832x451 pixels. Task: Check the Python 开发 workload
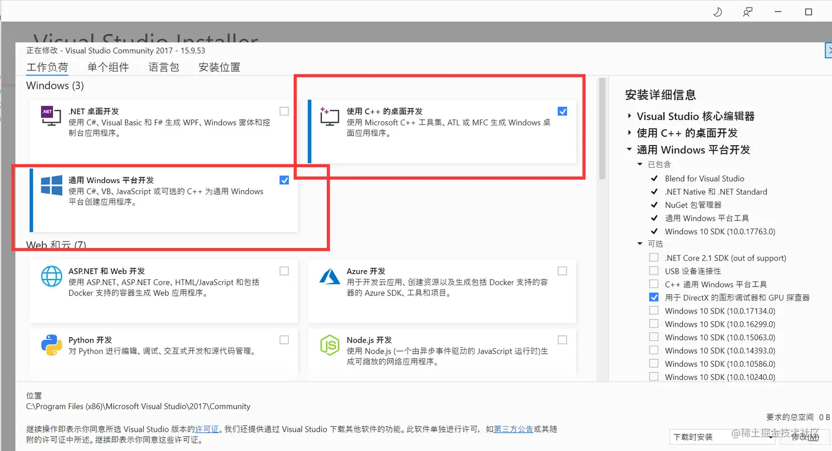pyautogui.click(x=284, y=340)
